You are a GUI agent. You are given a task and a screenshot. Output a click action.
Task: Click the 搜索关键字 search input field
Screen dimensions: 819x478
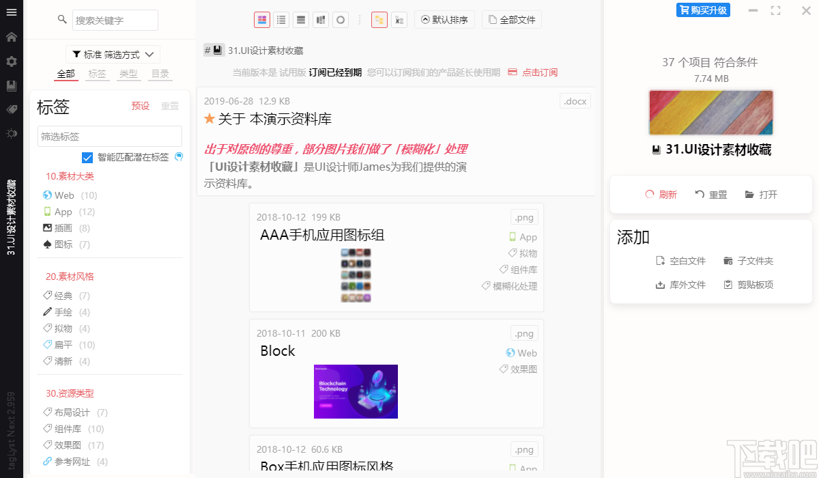tap(115, 20)
